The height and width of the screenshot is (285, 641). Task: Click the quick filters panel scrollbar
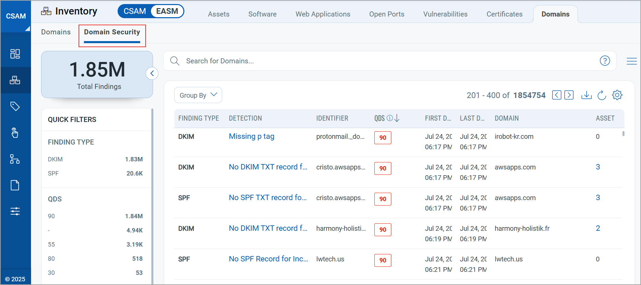(152, 196)
